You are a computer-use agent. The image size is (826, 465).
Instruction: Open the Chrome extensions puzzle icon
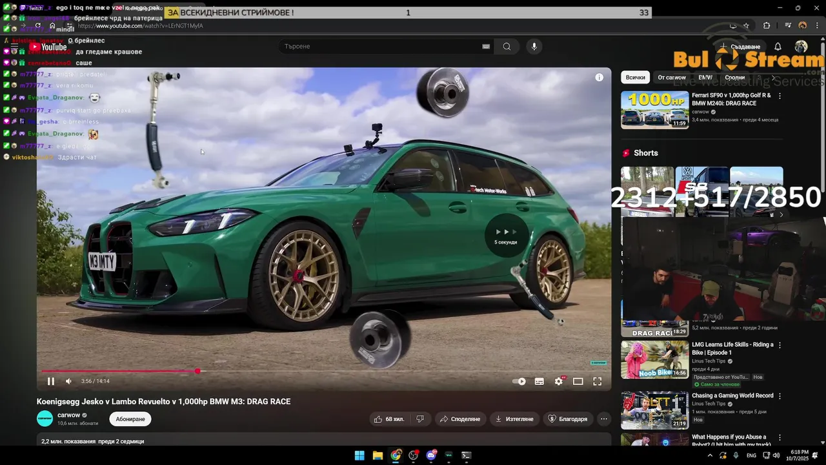767,25
